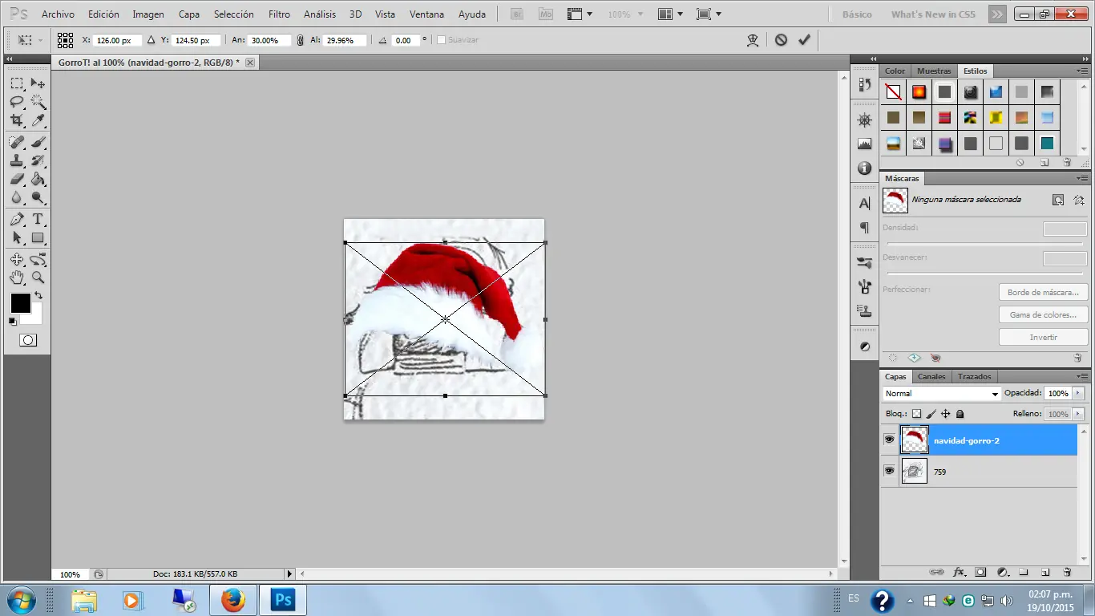Hide the navidad-gorro-2 layer

pos(889,440)
